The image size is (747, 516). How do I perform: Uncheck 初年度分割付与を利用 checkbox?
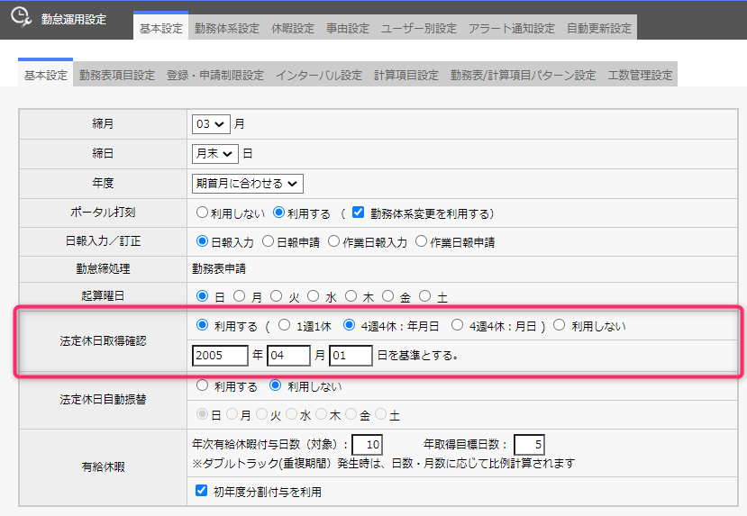[x=202, y=491]
